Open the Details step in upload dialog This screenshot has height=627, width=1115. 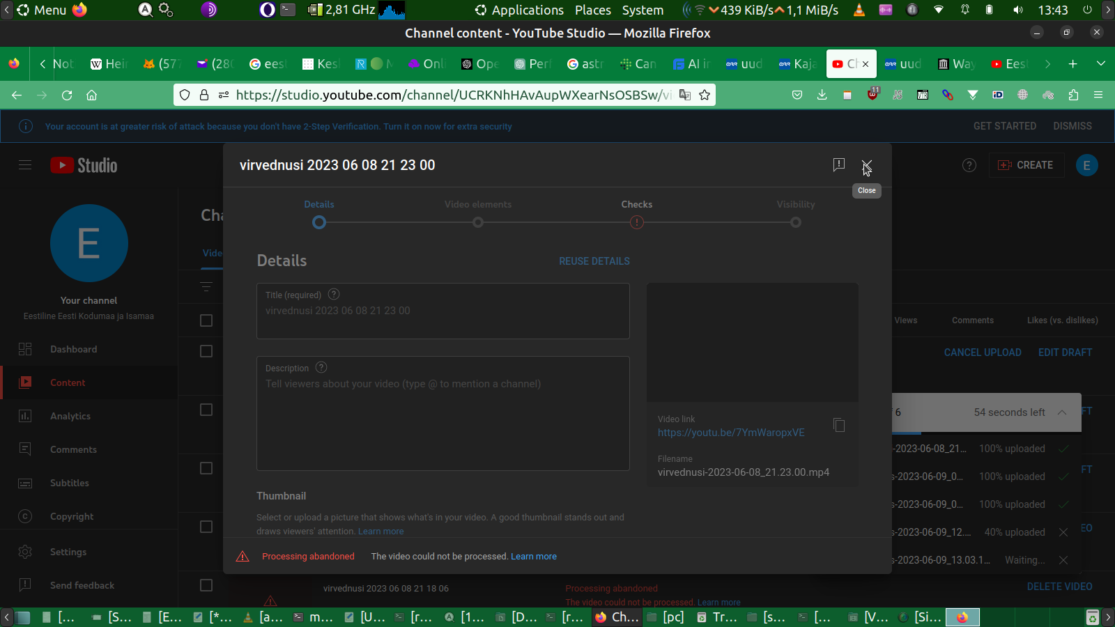[x=319, y=214]
